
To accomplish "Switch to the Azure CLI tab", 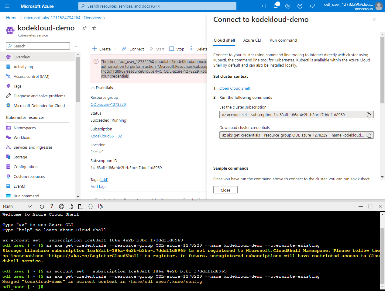I will point(252,40).
